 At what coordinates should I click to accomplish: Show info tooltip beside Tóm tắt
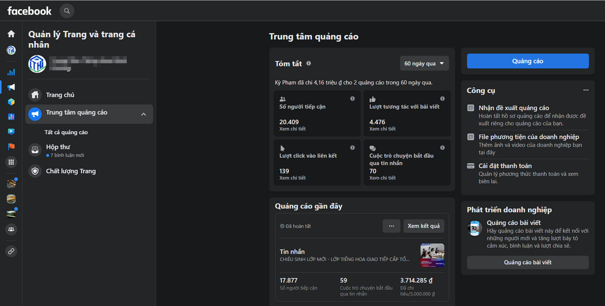click(308, 63)
